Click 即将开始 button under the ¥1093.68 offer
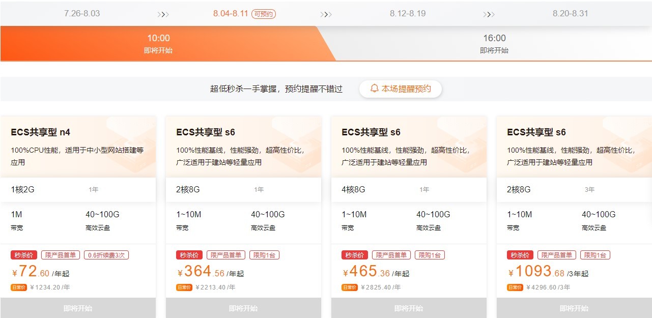 574,308
